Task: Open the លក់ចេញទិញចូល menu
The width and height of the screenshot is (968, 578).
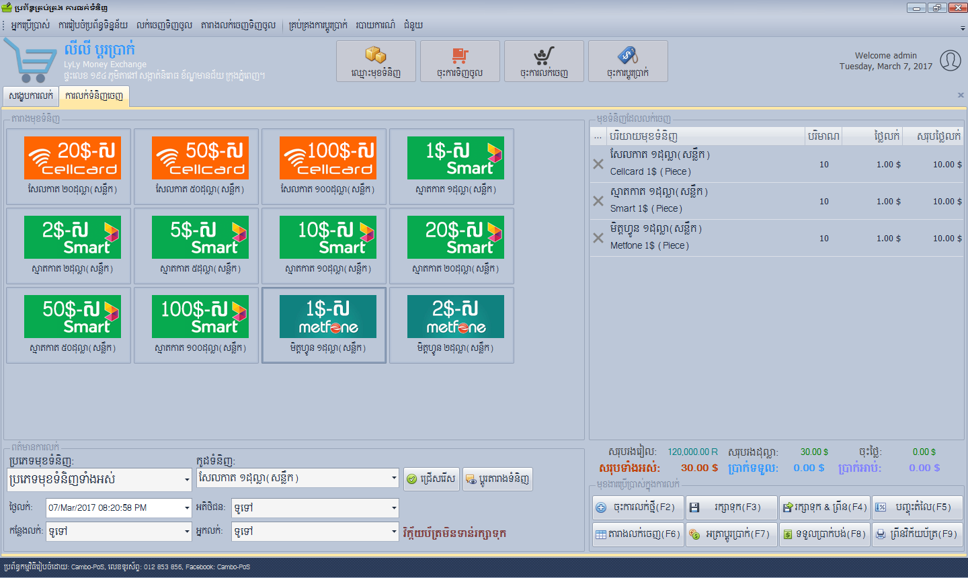Action: point(164,26)
